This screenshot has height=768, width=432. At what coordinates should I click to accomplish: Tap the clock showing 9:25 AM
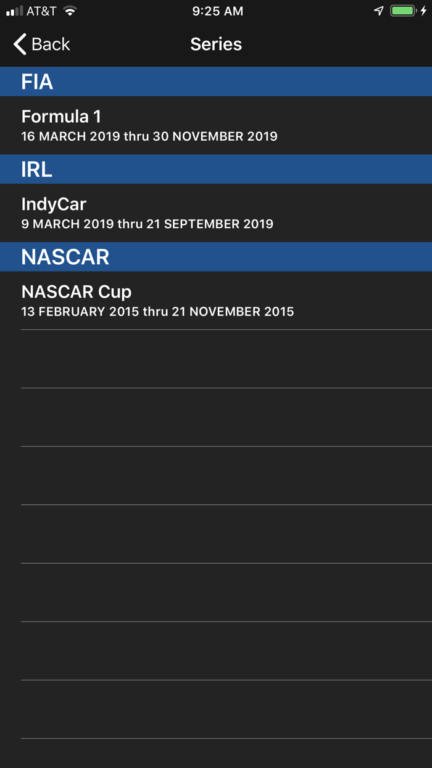coord(216,10)
